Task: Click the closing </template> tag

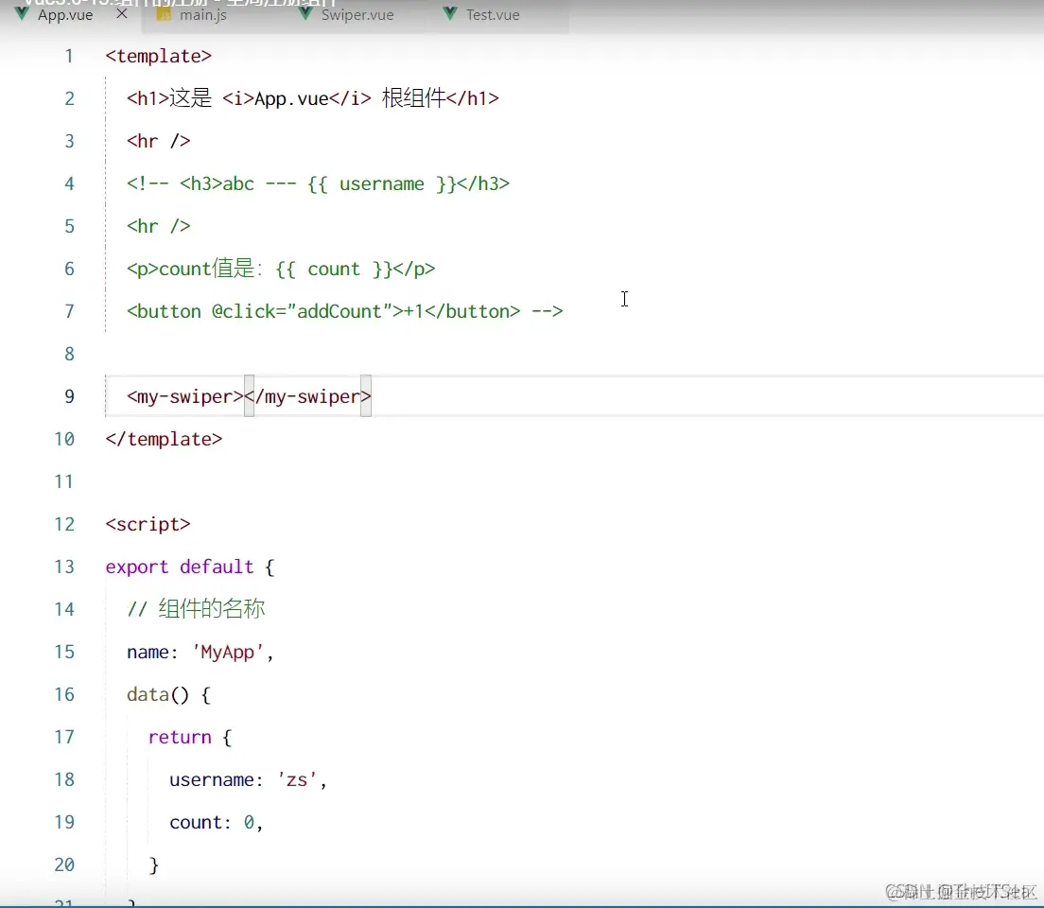Action: [x=164, y=439]
